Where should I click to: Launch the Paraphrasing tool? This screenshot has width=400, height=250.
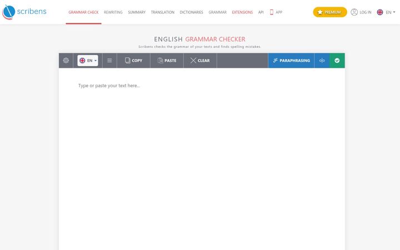(291, 61)
